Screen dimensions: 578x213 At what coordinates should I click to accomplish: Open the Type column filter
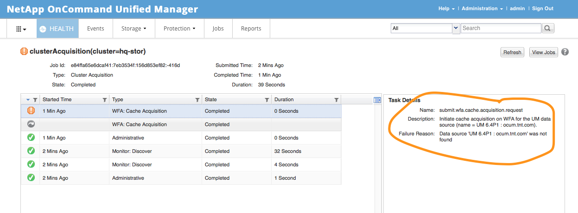(197, 100)
